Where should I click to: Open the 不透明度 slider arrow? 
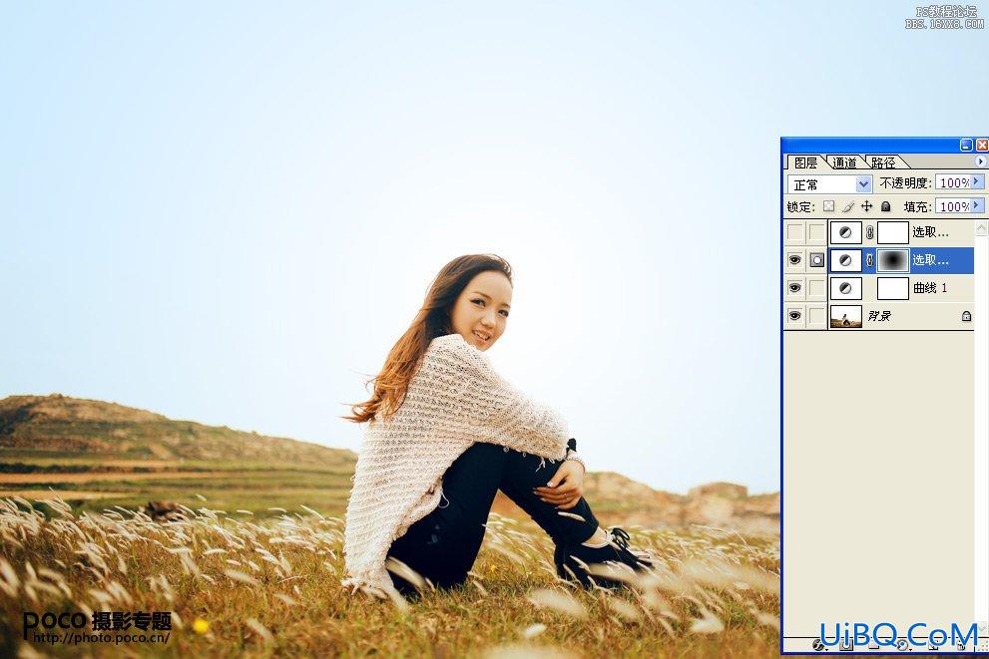point(977,182)
